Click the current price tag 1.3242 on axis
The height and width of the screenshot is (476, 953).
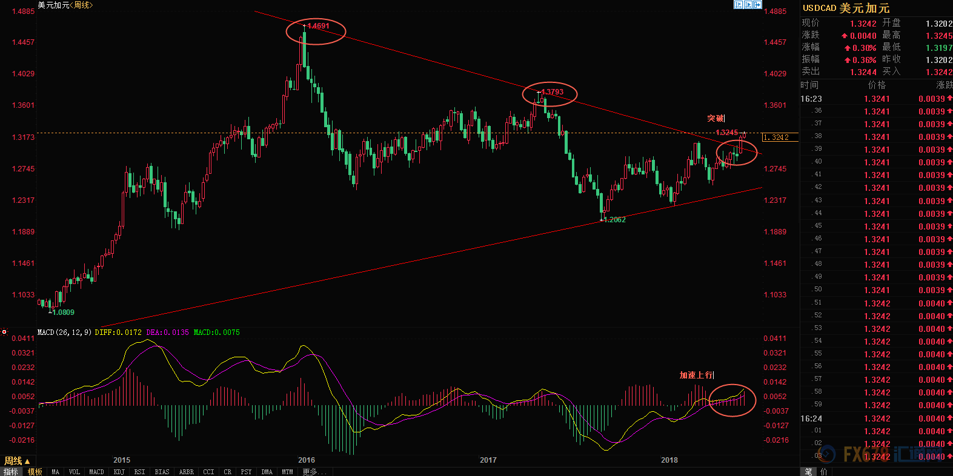780,137
